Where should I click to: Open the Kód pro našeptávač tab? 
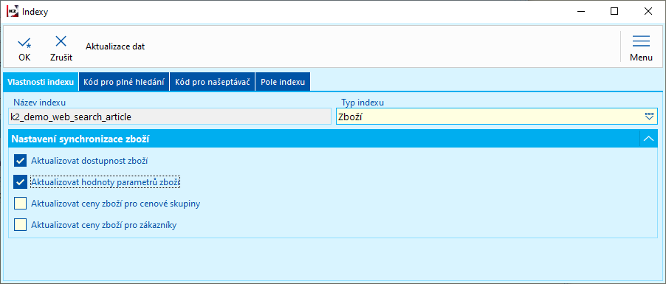(213, 82)
